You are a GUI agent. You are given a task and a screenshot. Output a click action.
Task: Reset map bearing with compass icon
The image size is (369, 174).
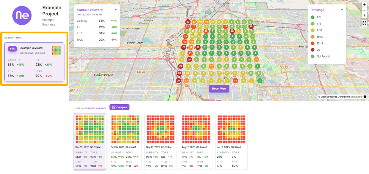tap(365, 16)
